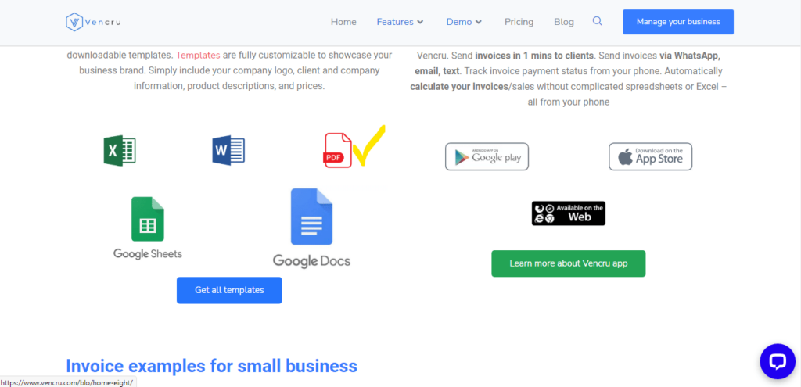The height and width of the screenshot is (387, 801).
Task: Open the Pricing page
Action: pos(519,22)
